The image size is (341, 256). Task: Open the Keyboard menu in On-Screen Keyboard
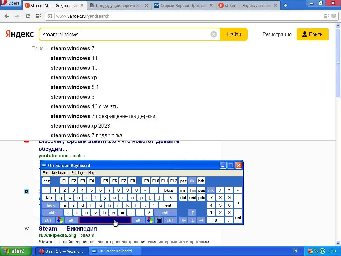60,173
